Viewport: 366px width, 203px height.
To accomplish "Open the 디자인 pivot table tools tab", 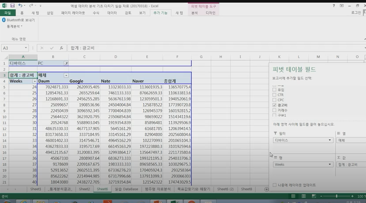I will 211,13.
